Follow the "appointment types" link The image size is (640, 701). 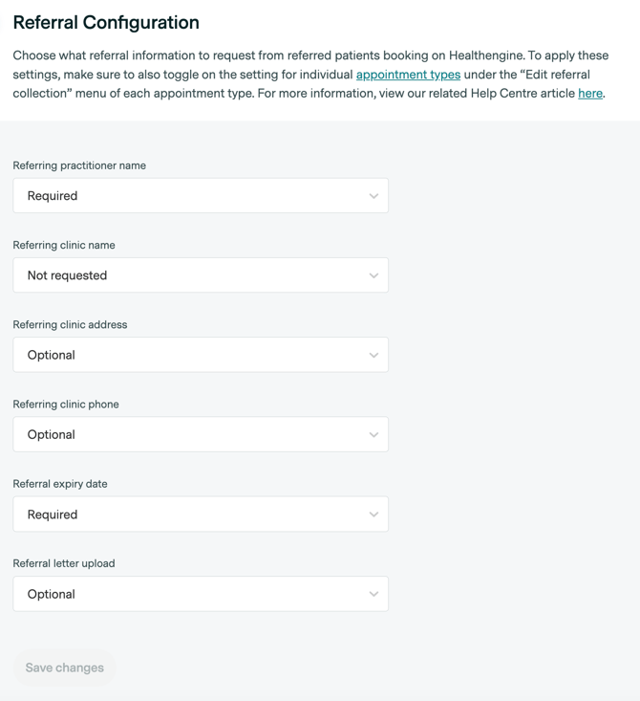[x=408, y=75]
